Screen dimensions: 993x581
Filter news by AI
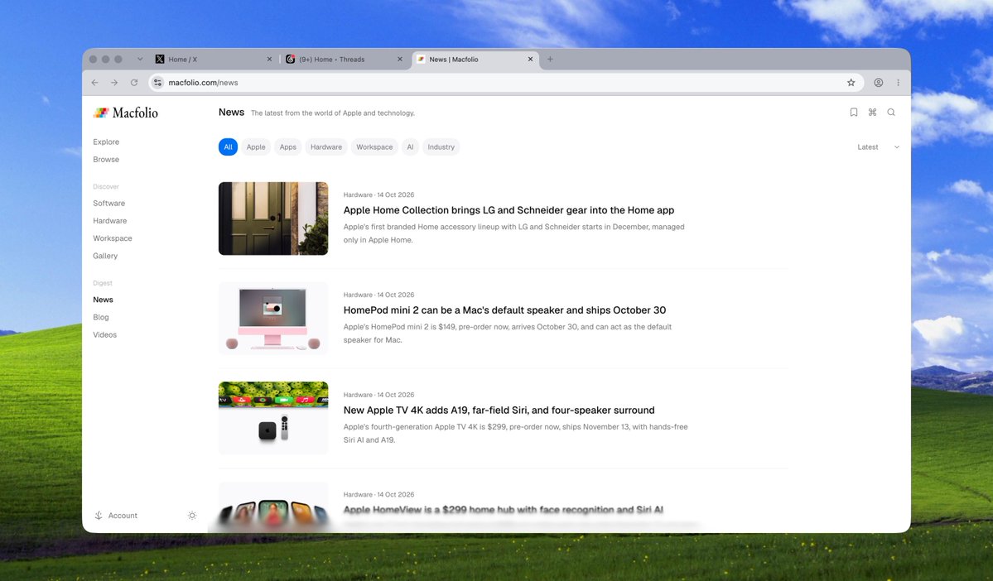[x=411, y=146]
